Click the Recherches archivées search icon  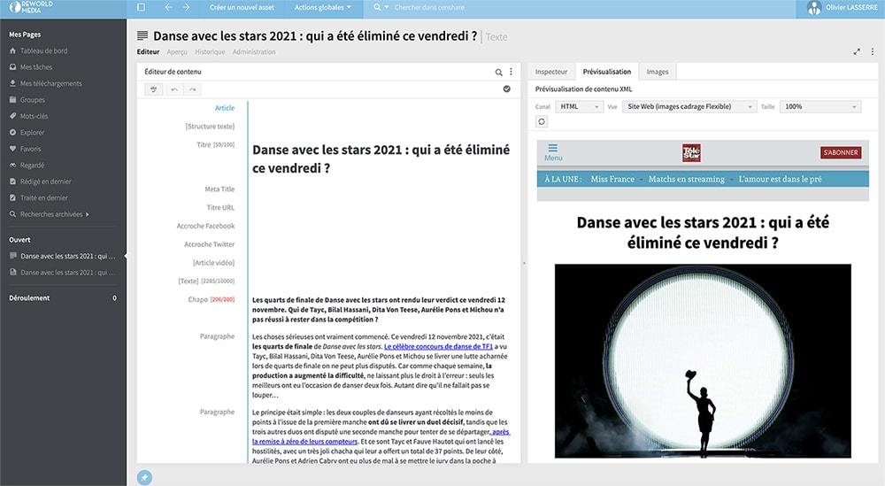[x=12, y=214]
